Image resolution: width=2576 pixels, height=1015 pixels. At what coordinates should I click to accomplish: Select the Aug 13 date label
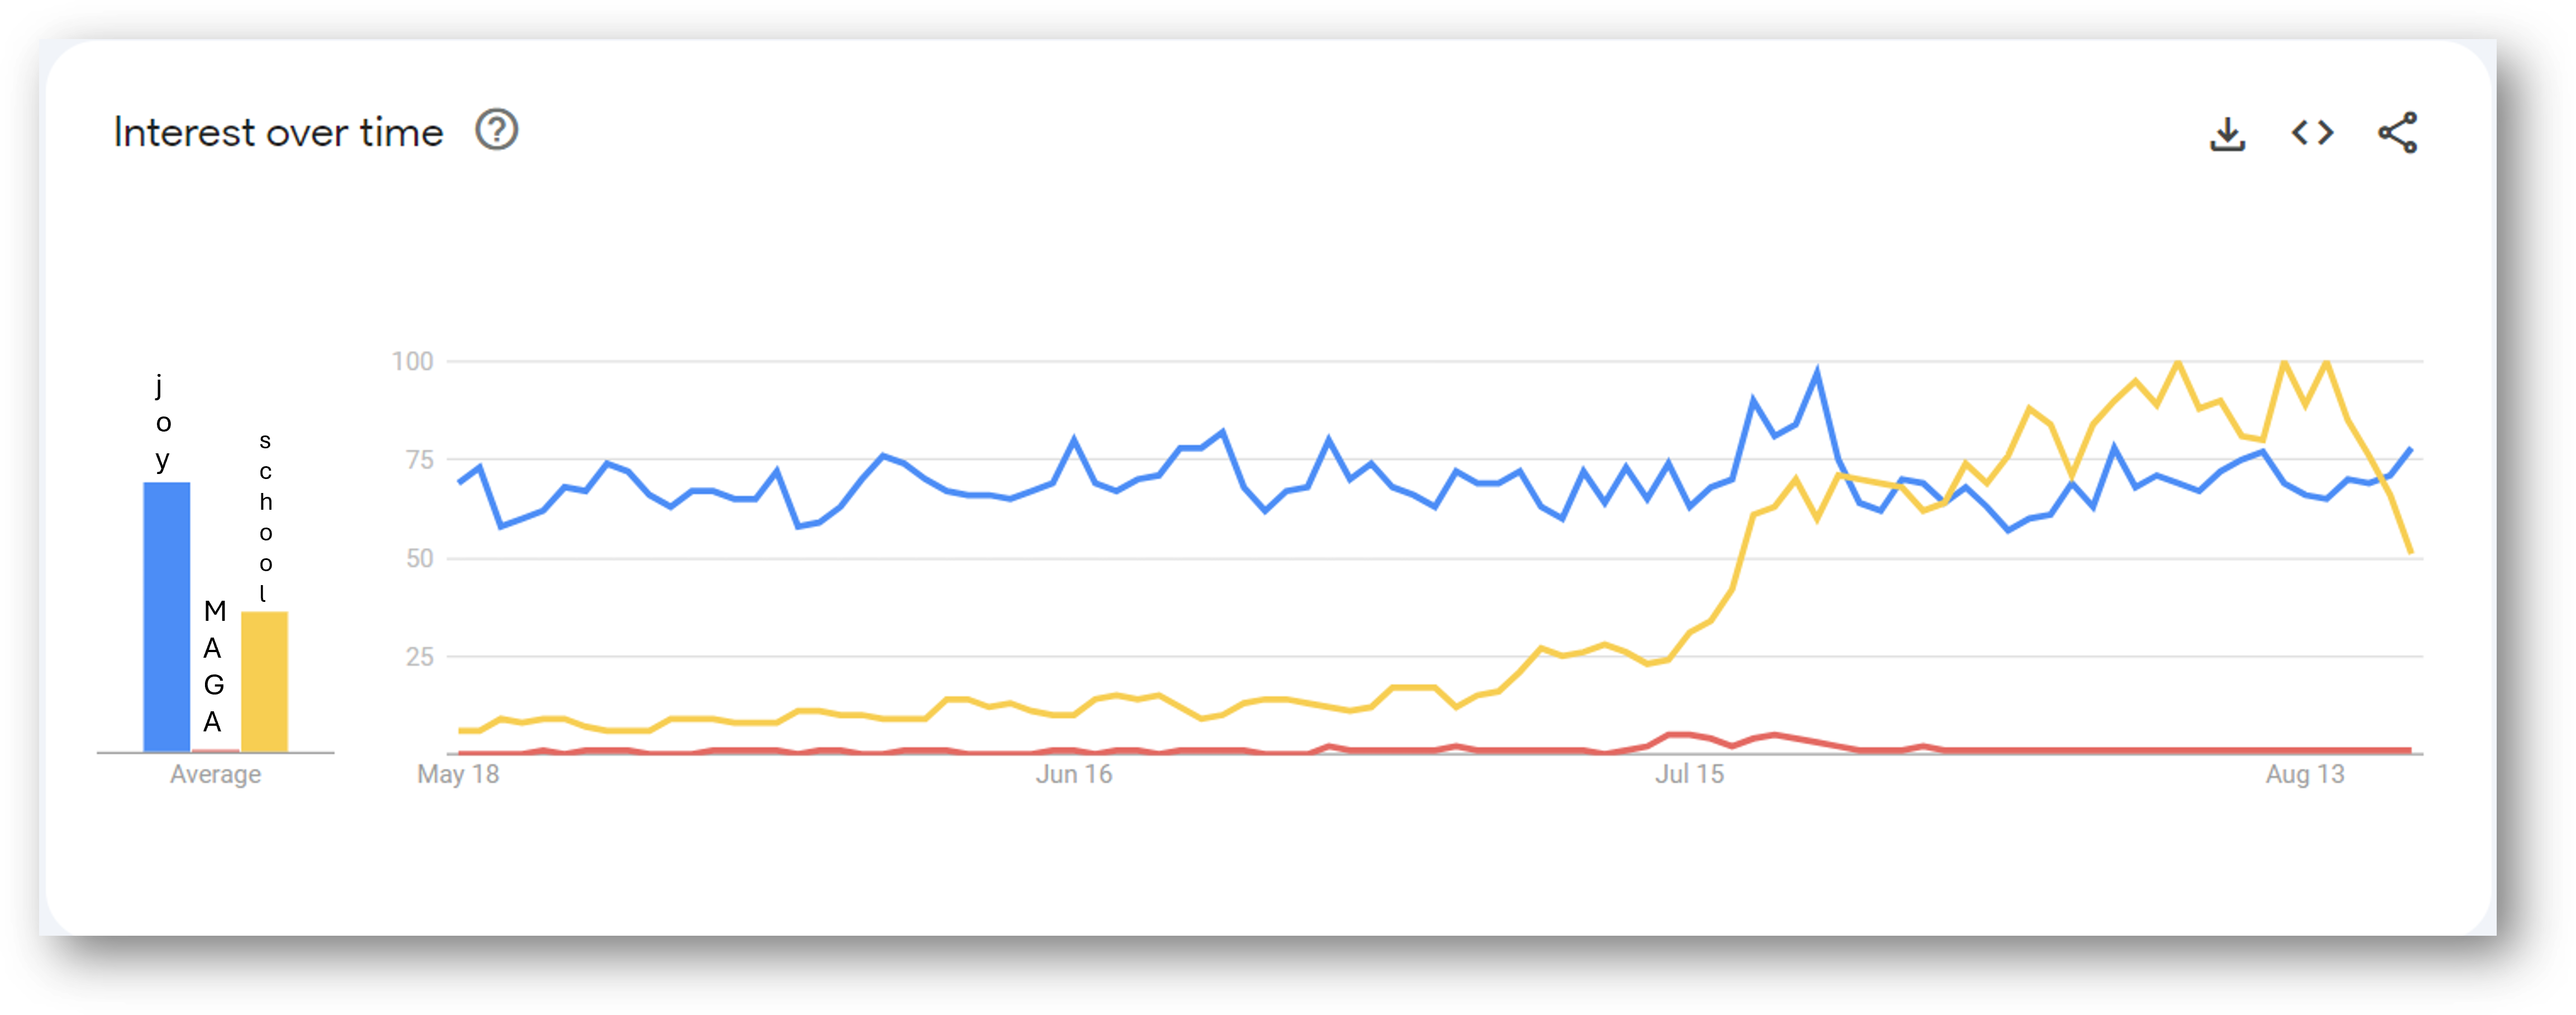click(x=2305, y=774)
